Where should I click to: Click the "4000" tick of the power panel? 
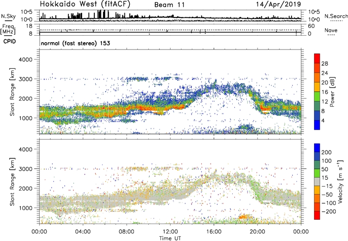click(x=26, y=60)
